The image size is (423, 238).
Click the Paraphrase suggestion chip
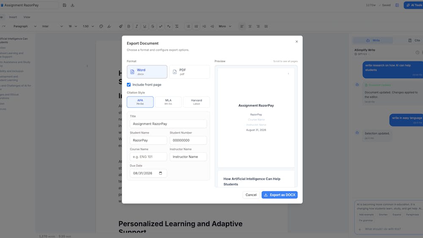(x=412, y=215)
